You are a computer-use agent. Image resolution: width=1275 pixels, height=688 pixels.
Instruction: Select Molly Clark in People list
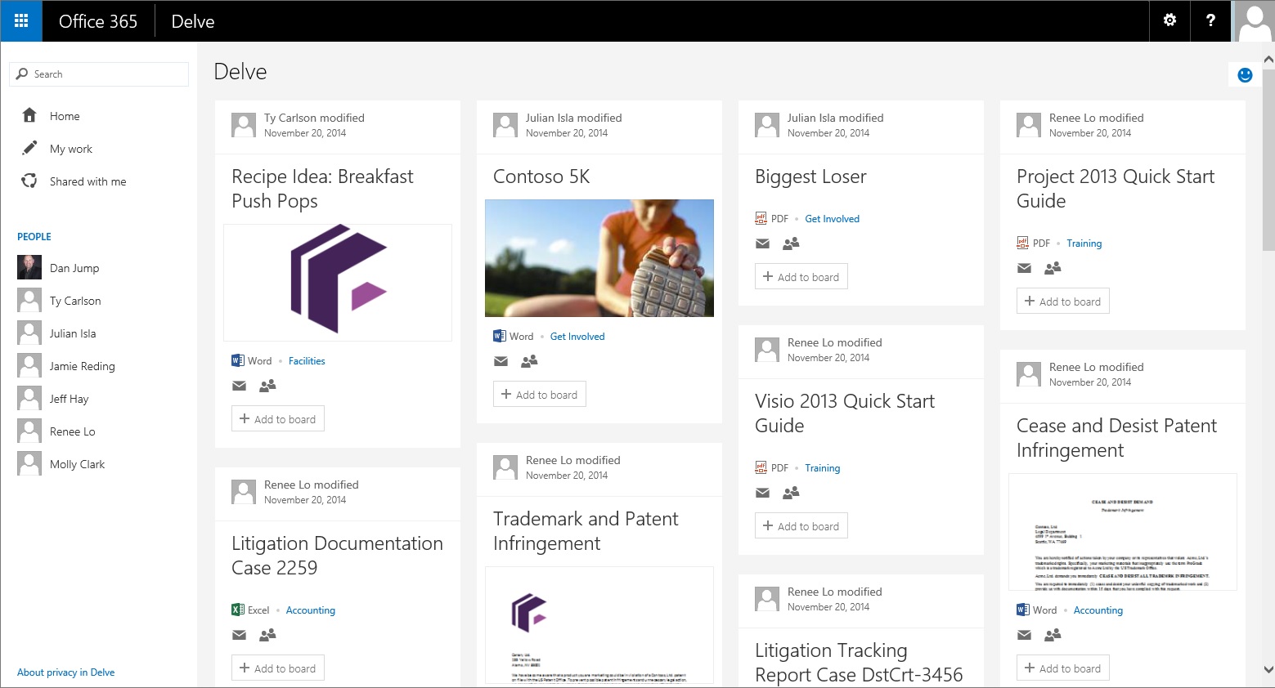click(x=77, y=464)
